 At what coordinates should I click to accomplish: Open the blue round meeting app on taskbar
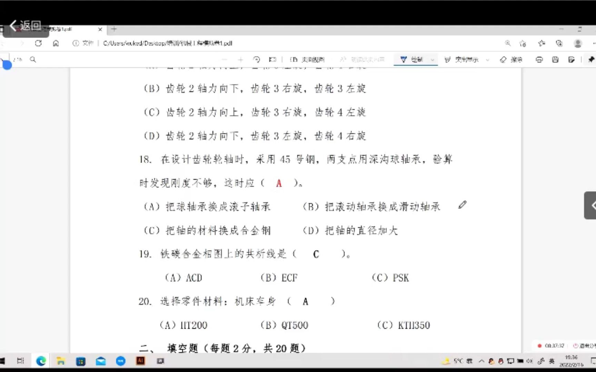click(x=121, y=361)
